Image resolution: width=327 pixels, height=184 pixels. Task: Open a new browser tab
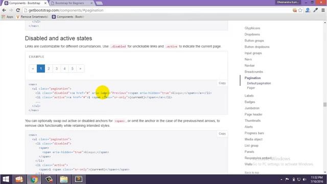point(99,3)
